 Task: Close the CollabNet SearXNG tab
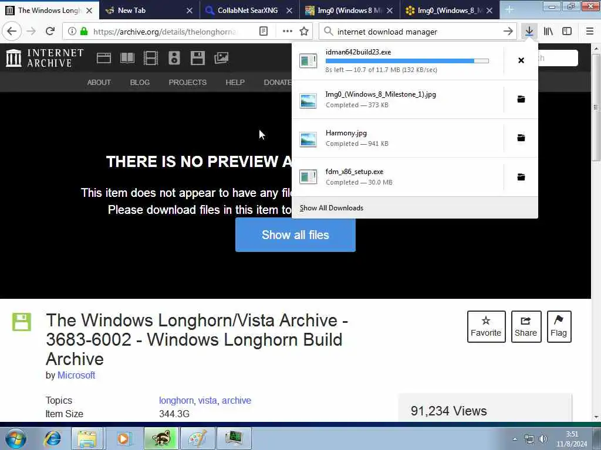(x=289, y=11)
